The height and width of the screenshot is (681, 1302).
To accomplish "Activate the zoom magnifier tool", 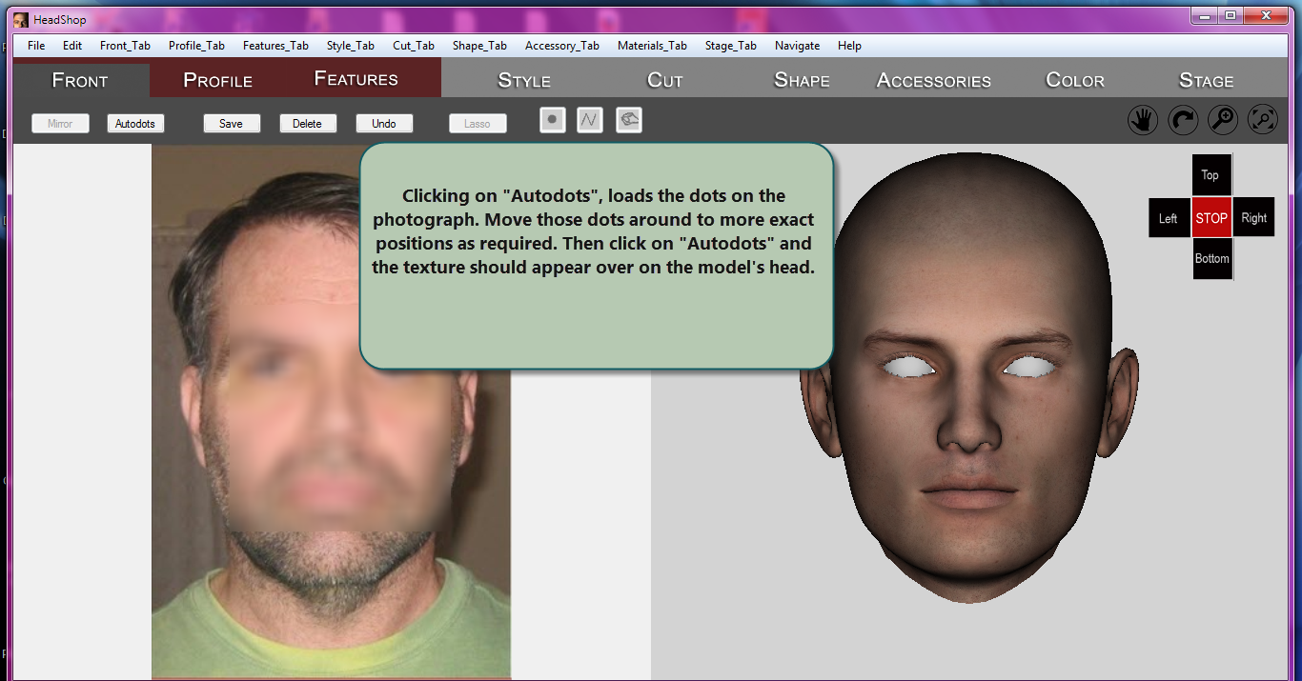I will pyautogui.click(x=1223, y=119).
